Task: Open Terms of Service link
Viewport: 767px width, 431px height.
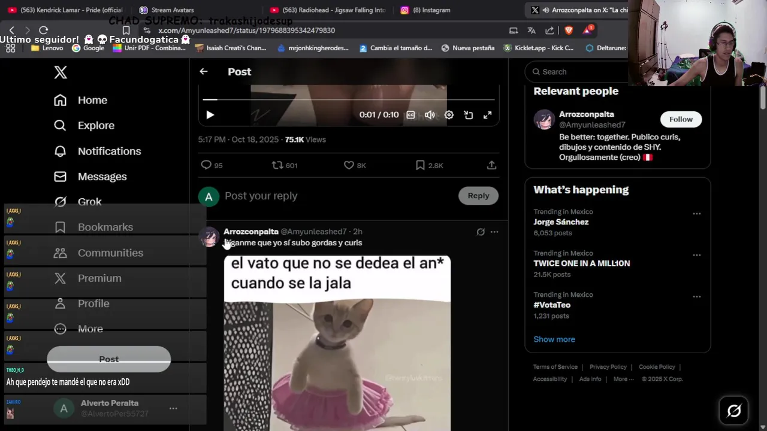Action: tap(555, 367)
